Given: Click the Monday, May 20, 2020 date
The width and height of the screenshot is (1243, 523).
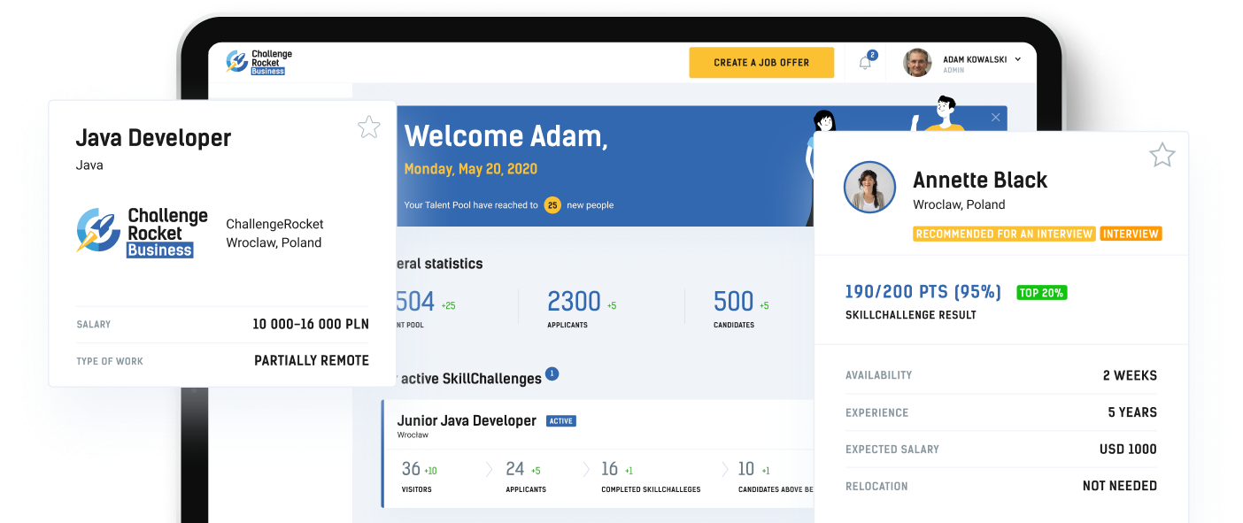Looking at the screenshot, I should point(471,169).
